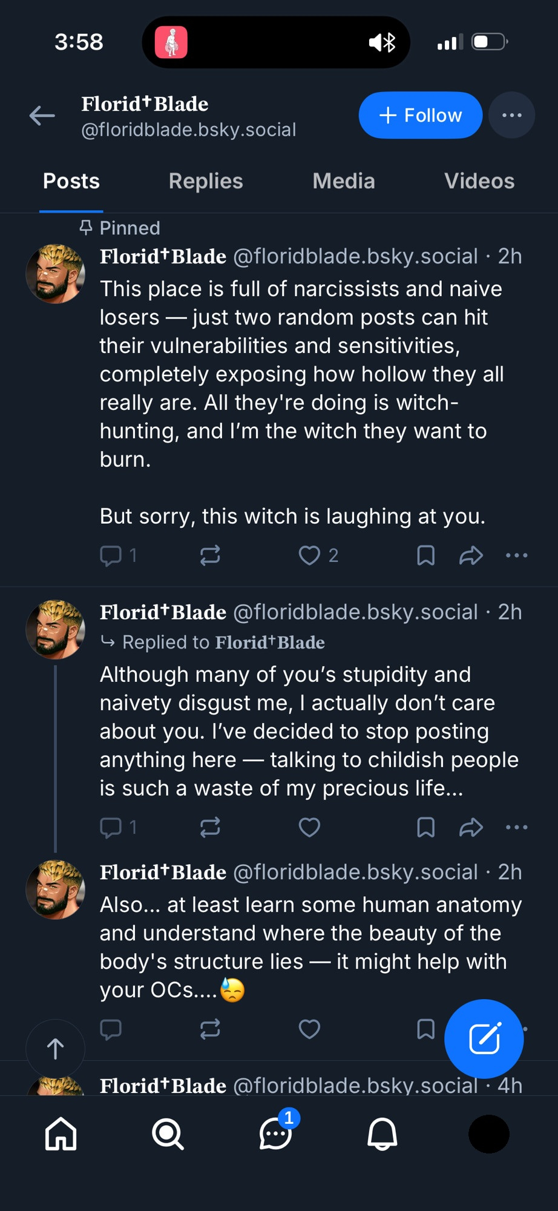Screen dimensions: 558x1211
Task: Compose a new post
Action: click(484, 1038)
